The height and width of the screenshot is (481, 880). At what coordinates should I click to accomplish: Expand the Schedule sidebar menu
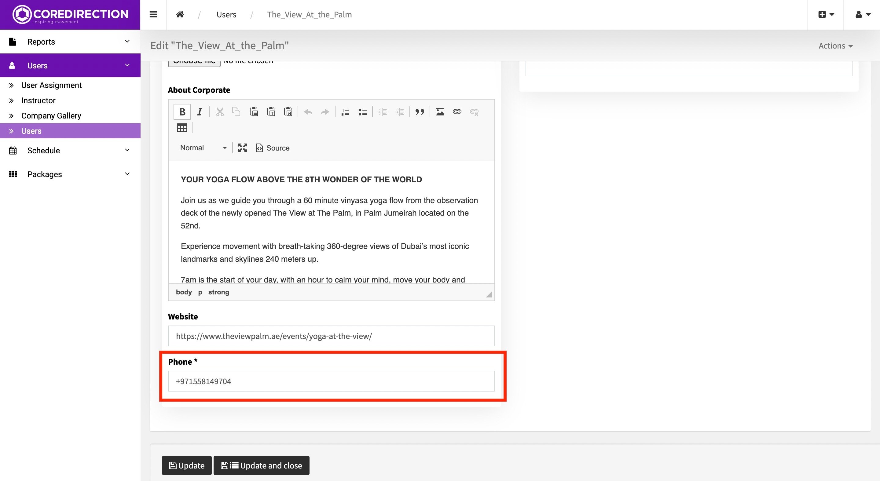[x=70, y=151]
